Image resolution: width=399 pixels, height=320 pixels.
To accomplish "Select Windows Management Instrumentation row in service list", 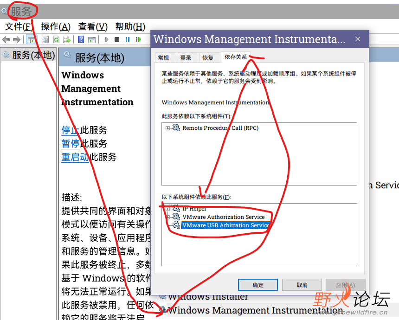I will [x=255, y=311].
